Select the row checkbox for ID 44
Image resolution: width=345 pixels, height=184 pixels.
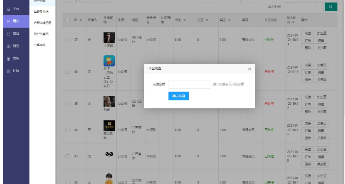pyautogui.click(x=68, y=130)
